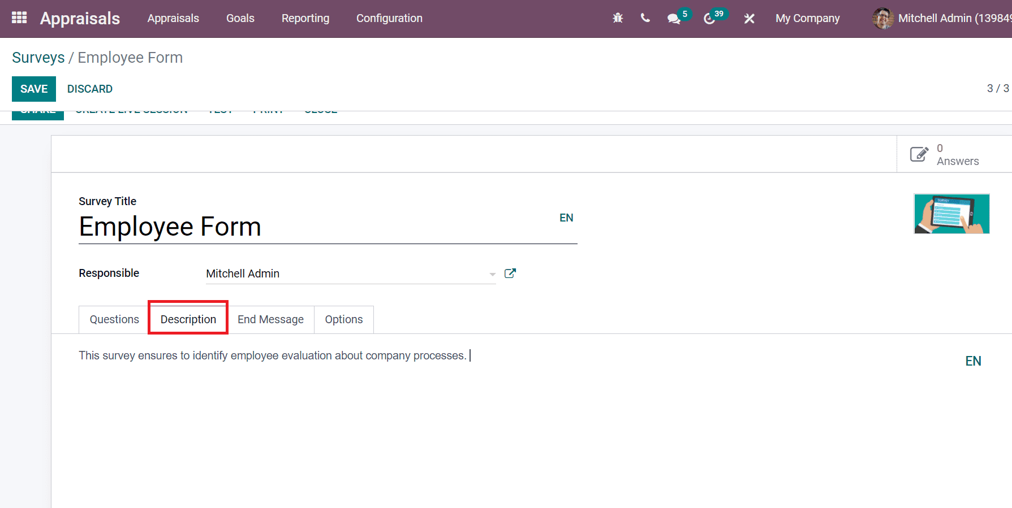Expand the Responsible dropdown arrow

click(x=492, y=274)
